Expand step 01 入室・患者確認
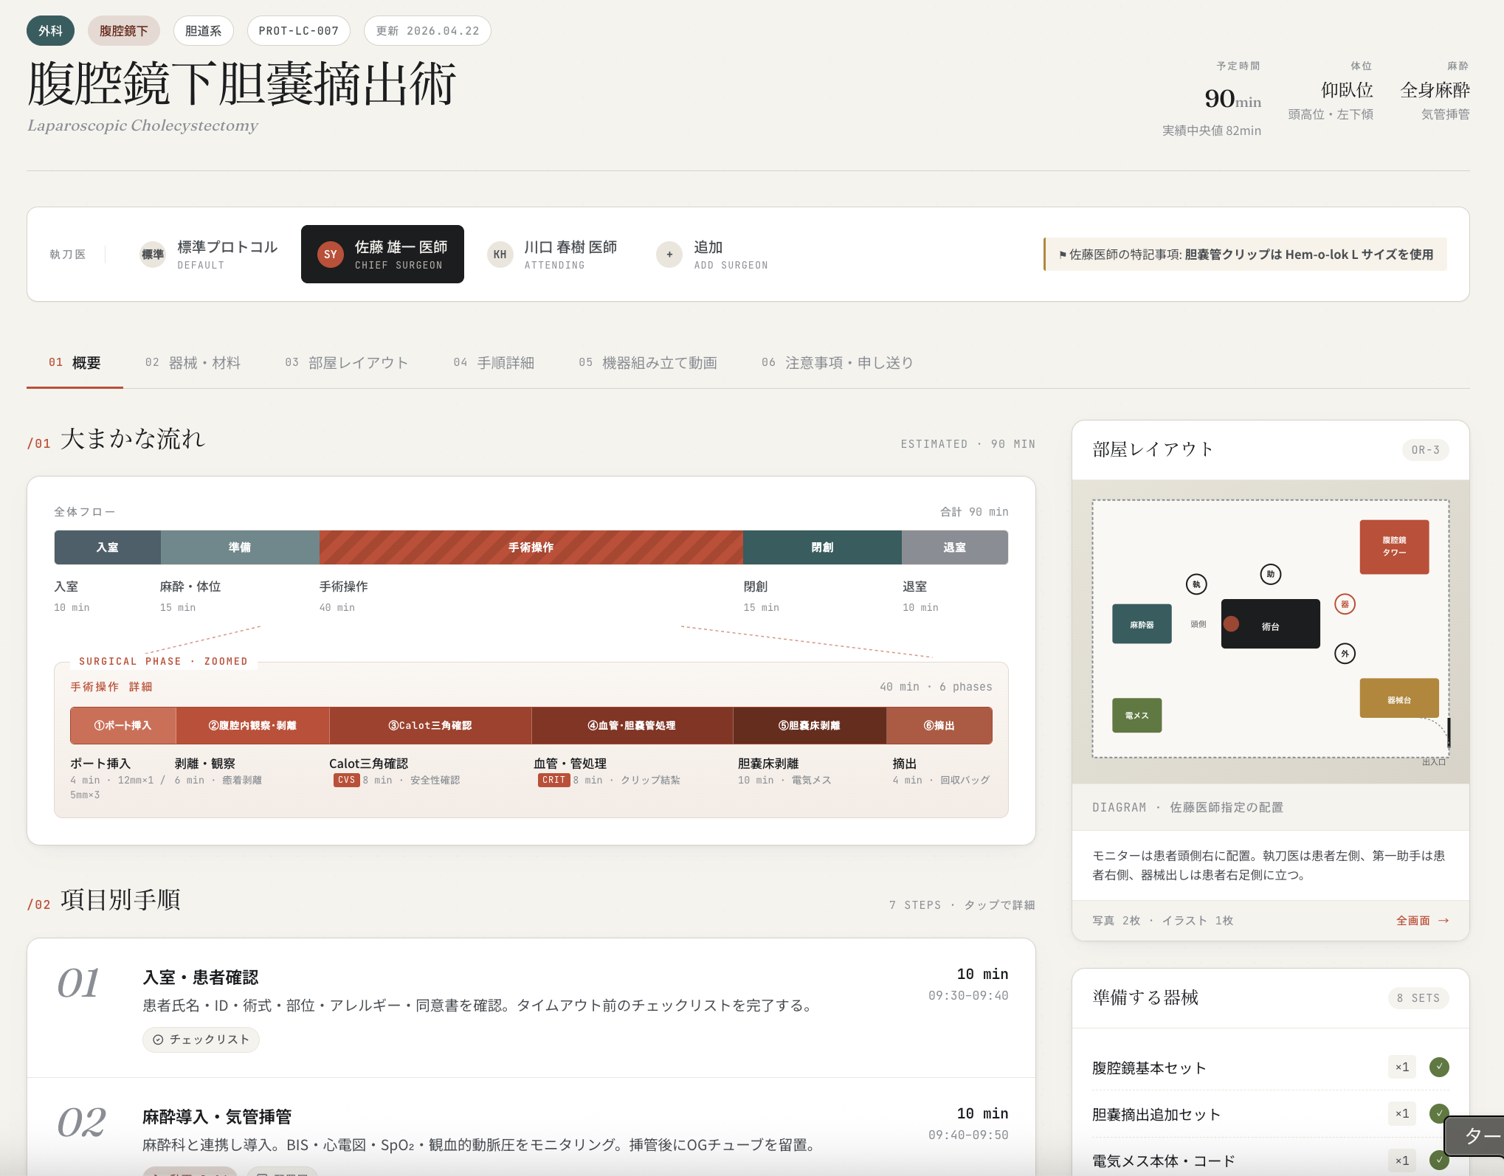 [x=531, y=1008]
